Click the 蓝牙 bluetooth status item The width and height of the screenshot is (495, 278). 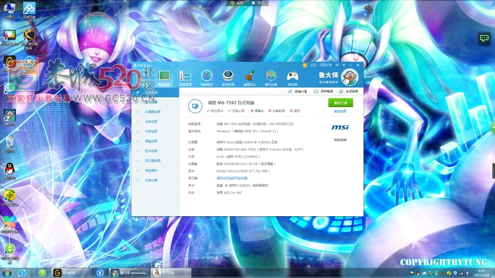(295, 111)
